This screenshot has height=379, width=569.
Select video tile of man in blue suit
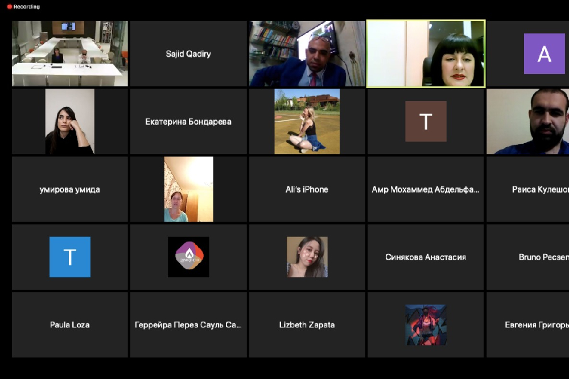coord(307,53)
